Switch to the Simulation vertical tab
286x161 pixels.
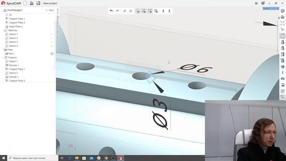58,33
